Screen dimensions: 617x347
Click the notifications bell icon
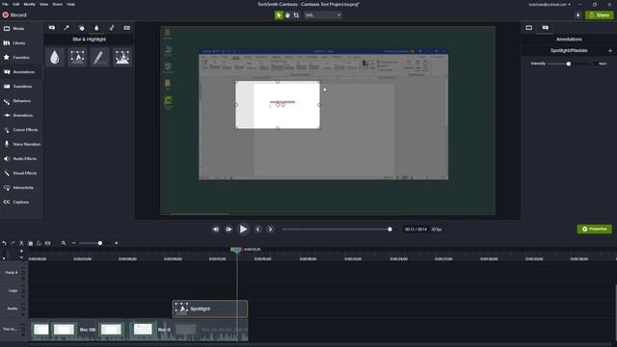pyautogui.click(x=577, y=15)
